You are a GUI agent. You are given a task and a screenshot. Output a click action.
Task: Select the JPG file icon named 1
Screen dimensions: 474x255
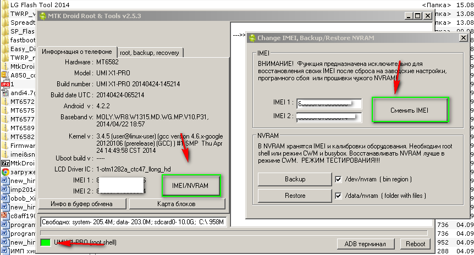[x=5, y=84]
